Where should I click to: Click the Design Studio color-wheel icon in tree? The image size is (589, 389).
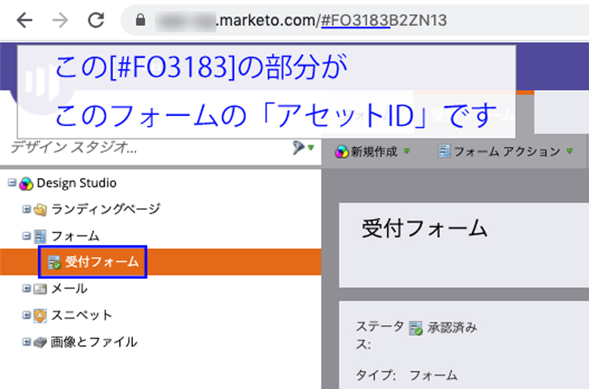coord(26,183)
